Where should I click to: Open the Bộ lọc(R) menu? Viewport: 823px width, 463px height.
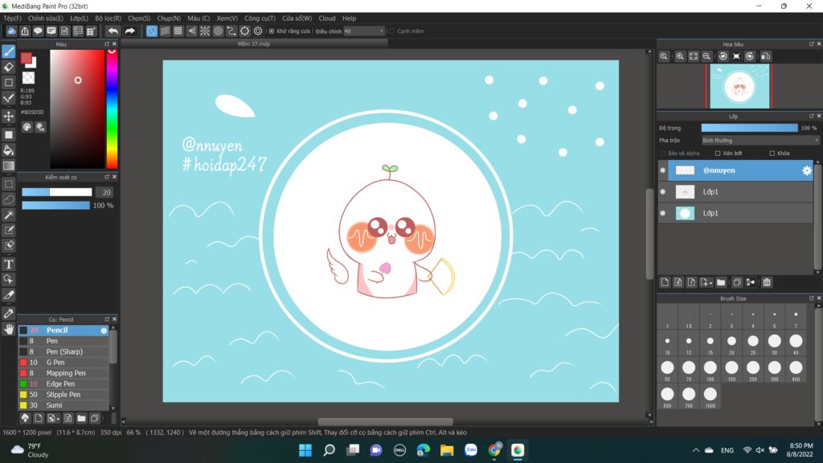(109, 18)
